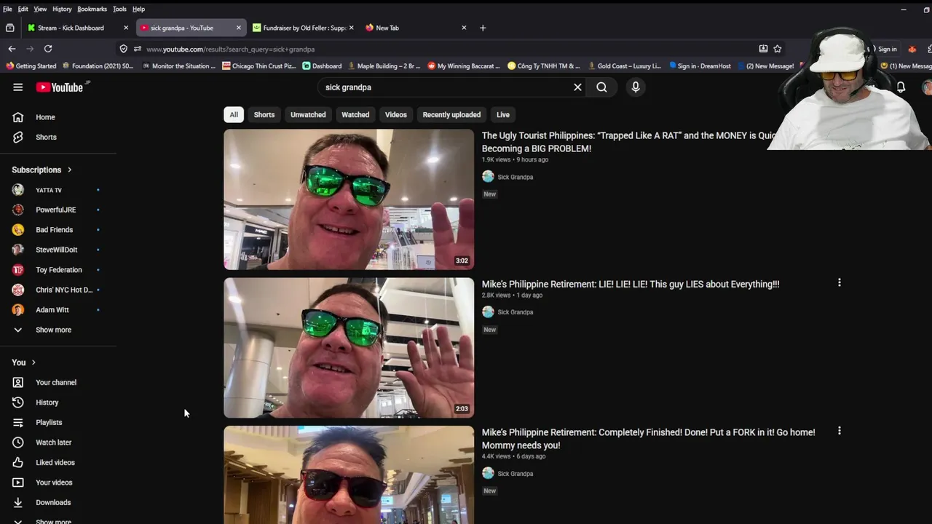Open the Ugly Tourist Philippines video title
The height and width of the screenshot is (524, 932).
click(x=628, y=142)
